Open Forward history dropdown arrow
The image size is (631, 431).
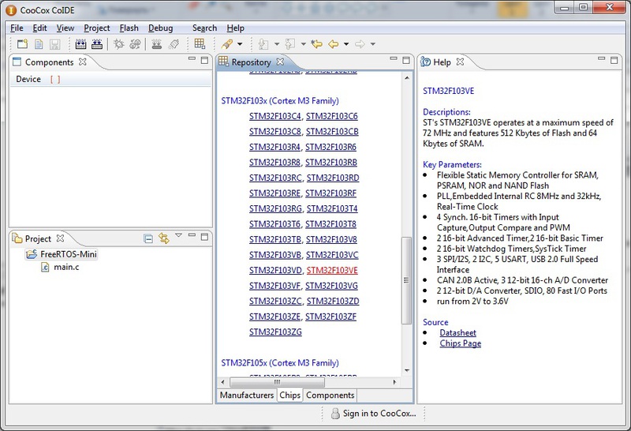(372, 44)
